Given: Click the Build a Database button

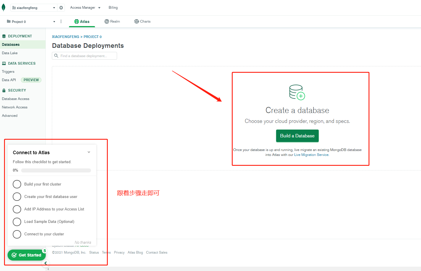Looking at the screenshot, I should (297, 136).
